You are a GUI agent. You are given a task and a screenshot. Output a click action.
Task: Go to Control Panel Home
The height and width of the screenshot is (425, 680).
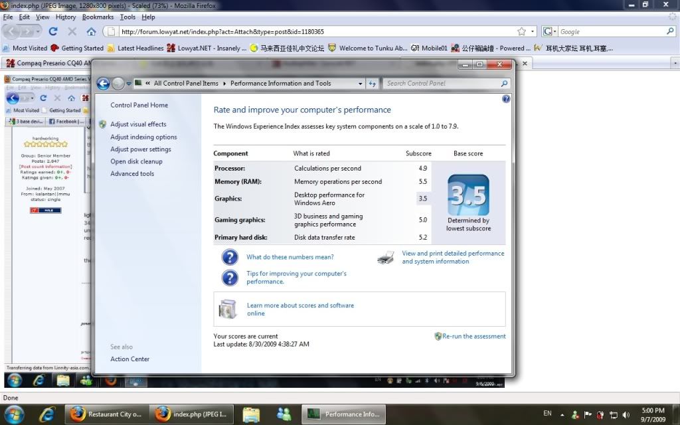(x=139, y=105)
